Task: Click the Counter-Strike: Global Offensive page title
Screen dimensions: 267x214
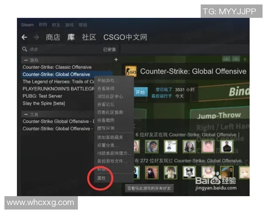Action: click(193, 71)
